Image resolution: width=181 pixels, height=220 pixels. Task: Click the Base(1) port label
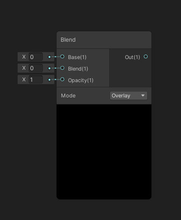77,57
